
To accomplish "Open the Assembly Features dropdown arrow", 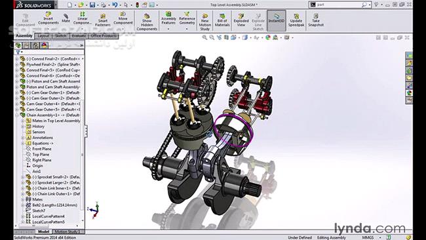I will pos(168,28).
